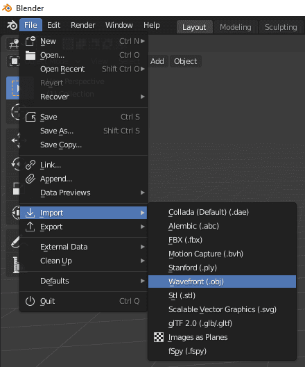The width and height of the screenshot is (305, 367).
Task: Click the Quit power icon
Action: click(30, 301)
